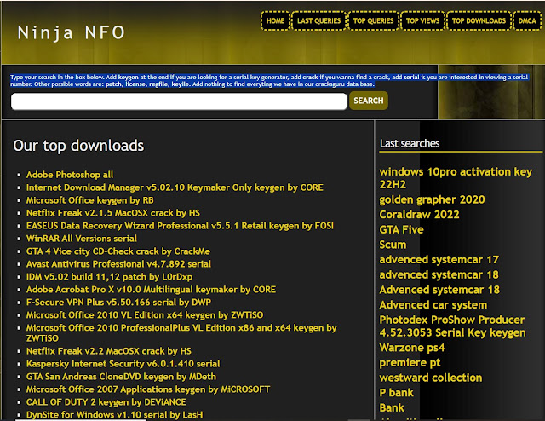Open DynSite for Windows v1.10 link
This screenshot has width=545, height=421.
tap(114, 415)
